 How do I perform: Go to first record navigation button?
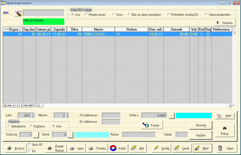point(5,105)
